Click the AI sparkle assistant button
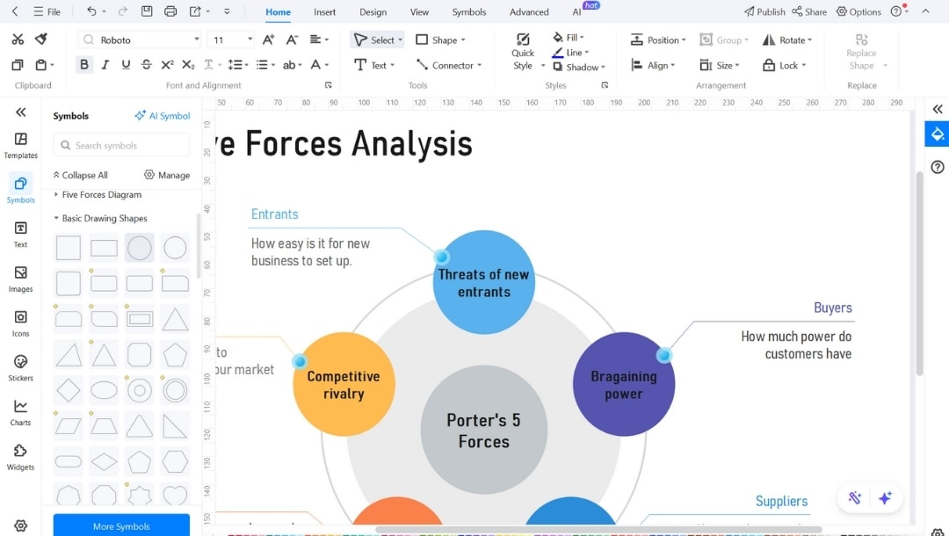 pyautogui.click(x=885, y=498)
